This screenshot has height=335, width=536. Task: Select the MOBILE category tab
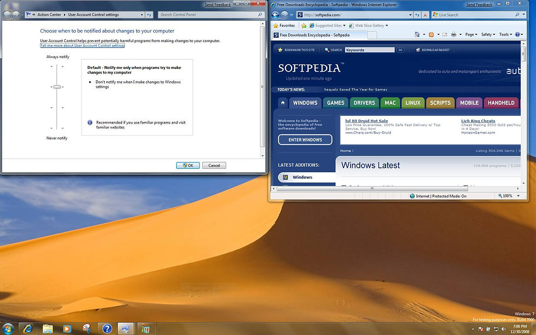pos(469,103)
